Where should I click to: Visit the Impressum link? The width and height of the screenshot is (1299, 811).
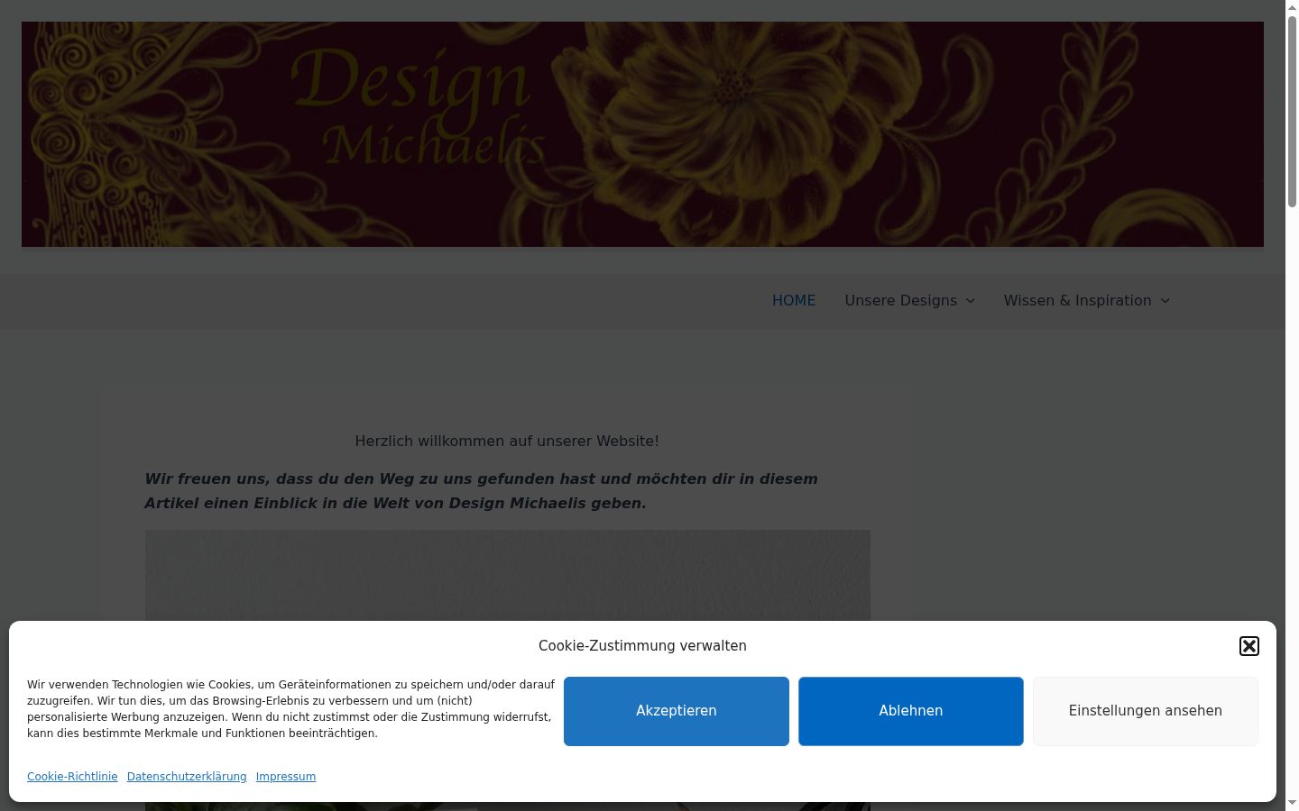(x=286, y=777)
